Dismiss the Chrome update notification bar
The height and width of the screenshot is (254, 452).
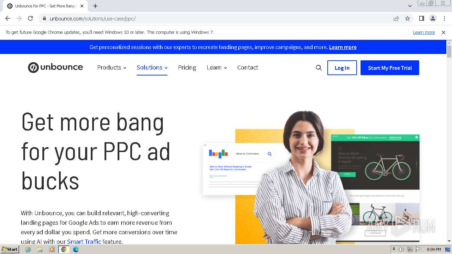pyautogui.click(x=444, y=32)
